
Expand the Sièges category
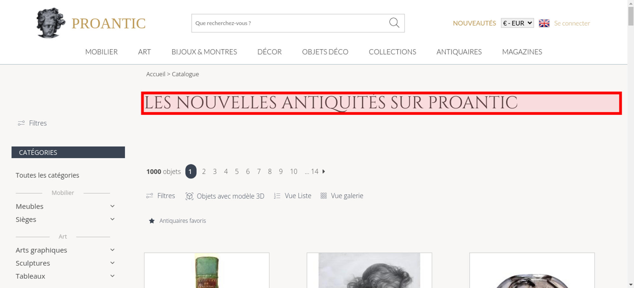[x=112, y=219]
